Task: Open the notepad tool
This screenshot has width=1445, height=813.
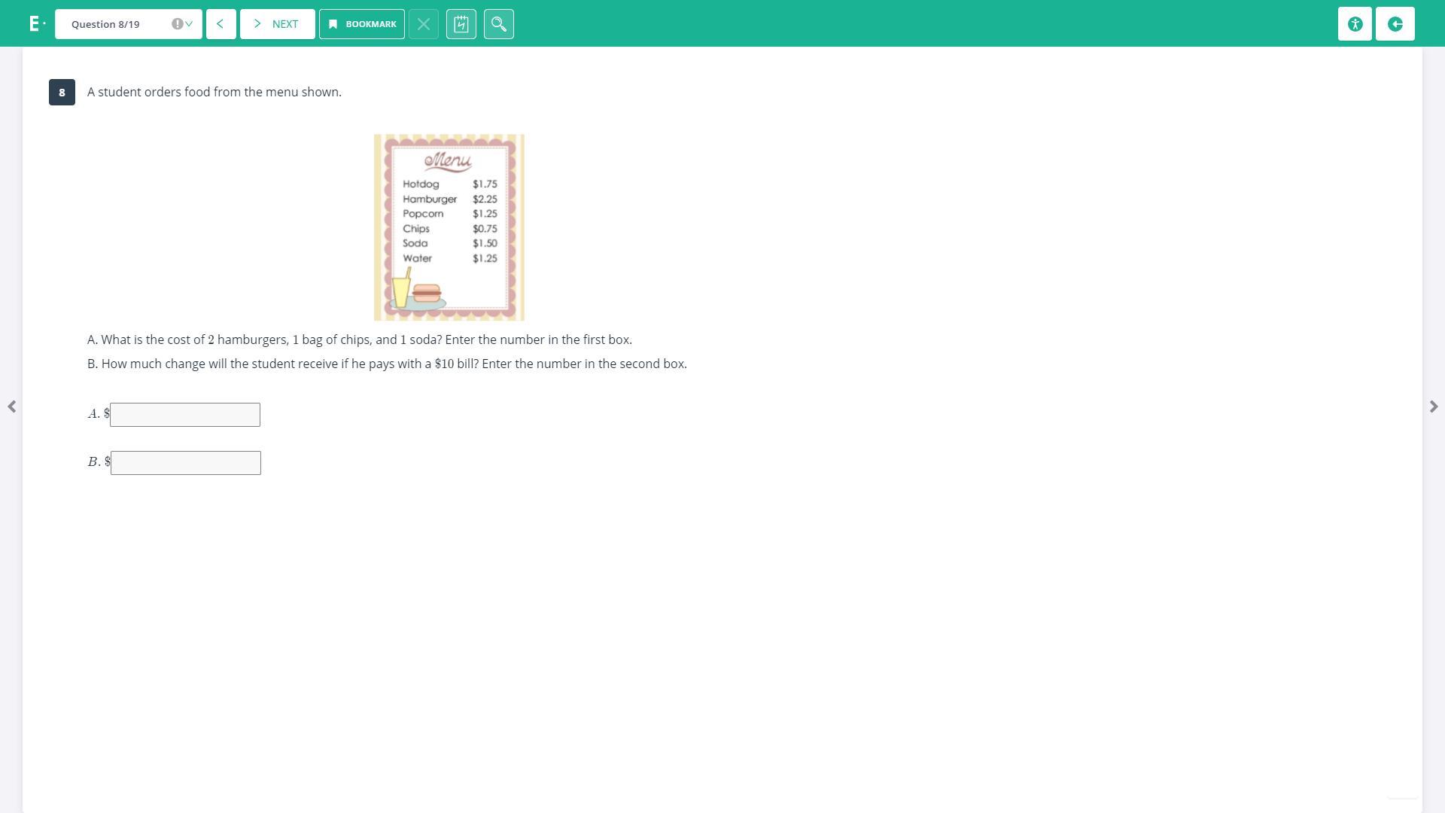Action: (x=461, y=24)
